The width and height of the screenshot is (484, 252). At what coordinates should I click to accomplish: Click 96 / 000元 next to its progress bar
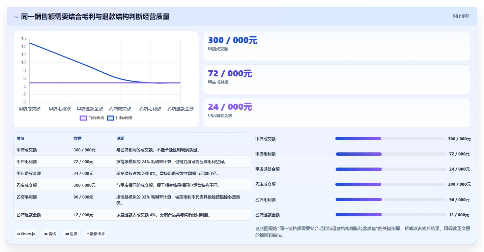tap(459, 200)
